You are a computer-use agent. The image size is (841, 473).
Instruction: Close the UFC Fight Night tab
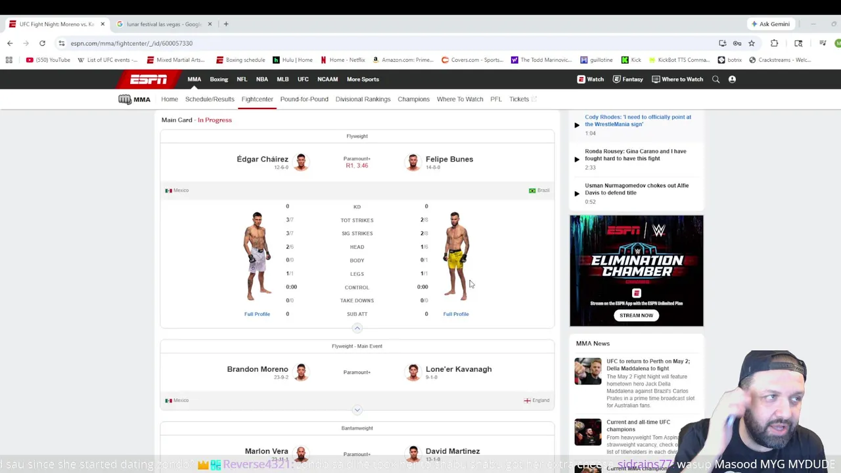coord(102,24)
